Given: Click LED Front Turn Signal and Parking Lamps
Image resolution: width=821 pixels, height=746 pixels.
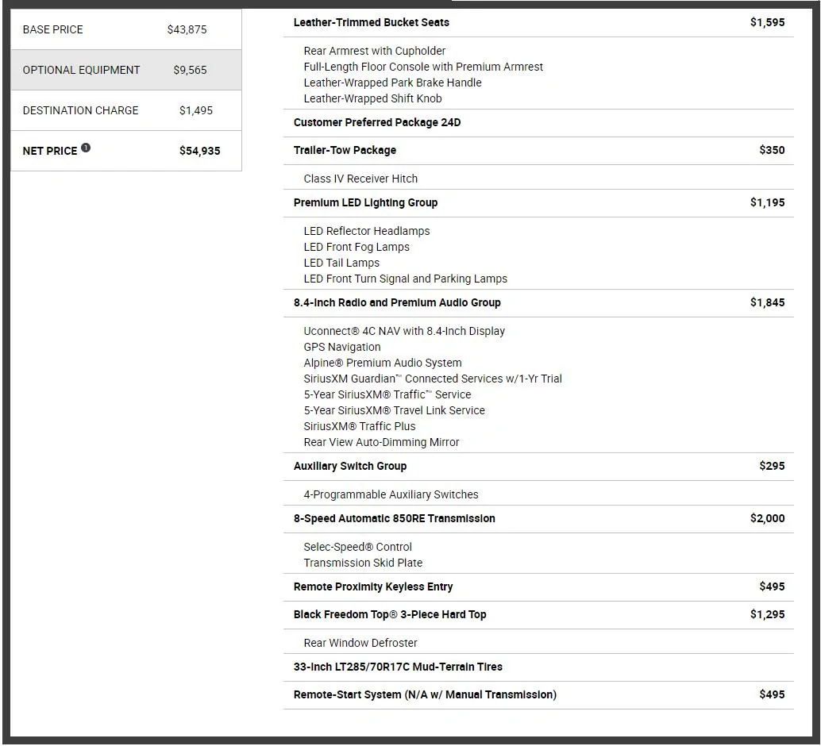Looking at the screenshot, I should [405, 279].
